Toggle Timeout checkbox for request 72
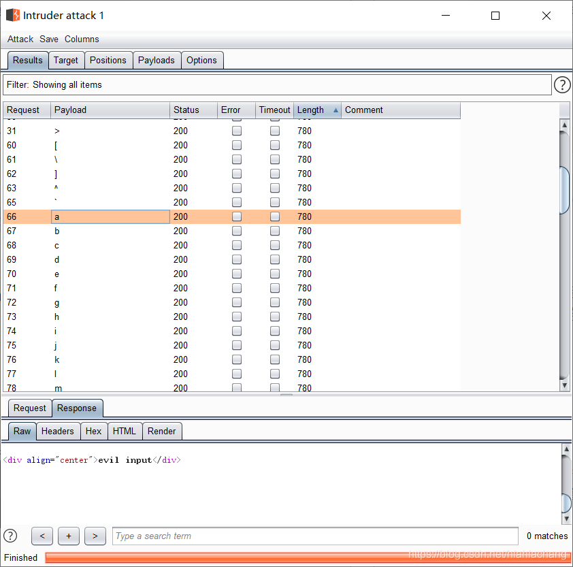 pyautogui.click(x=275, y=302)
